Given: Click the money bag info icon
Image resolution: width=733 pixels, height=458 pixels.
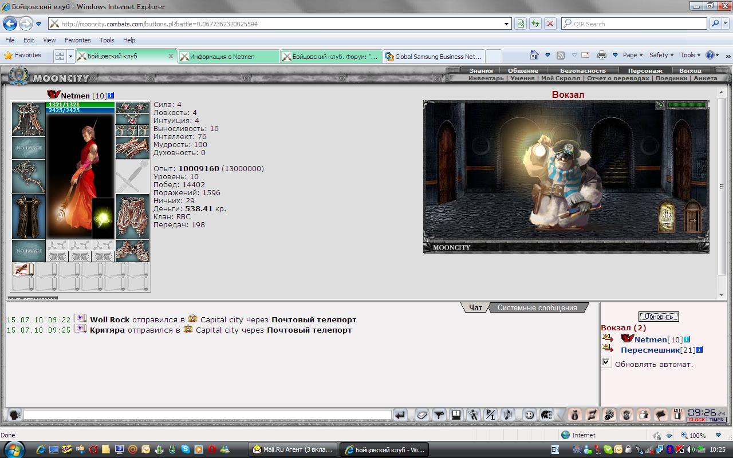Looking at the screenshot, I should click(576, 415).
